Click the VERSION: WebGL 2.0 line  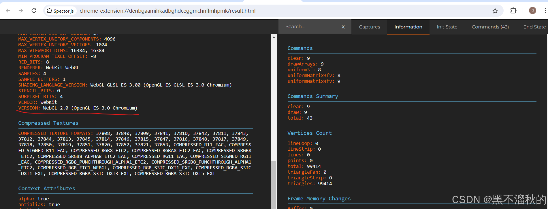(x=78, y=108)
